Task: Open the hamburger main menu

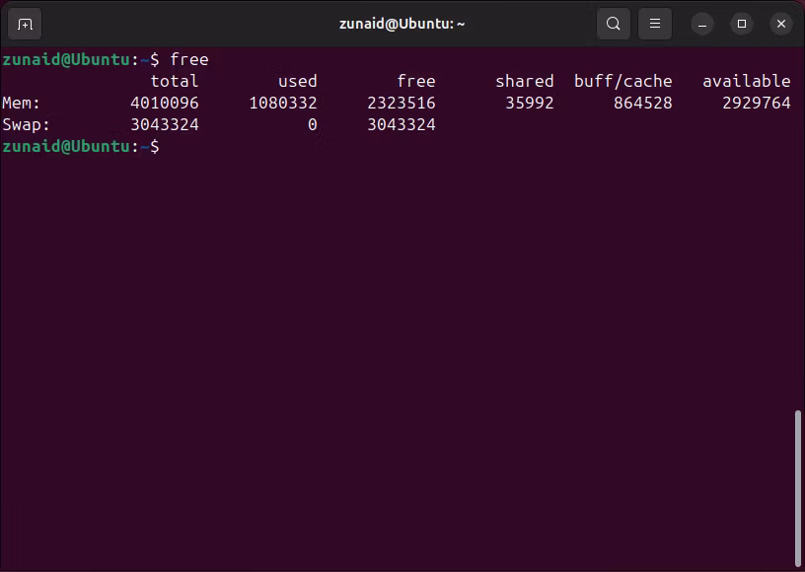Action: click(x=654, y=24)
